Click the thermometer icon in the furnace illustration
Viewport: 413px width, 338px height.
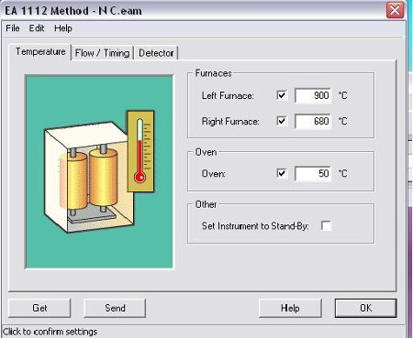pos(140,151)
